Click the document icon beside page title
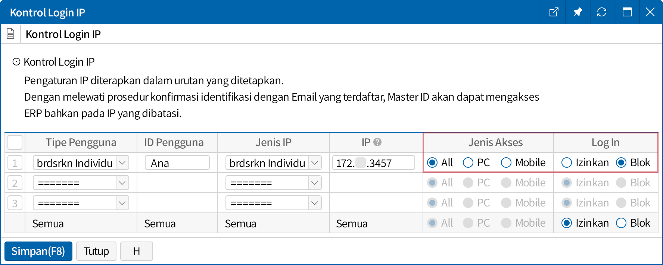This screenshot has width=663, height=265. coord(11,34)
